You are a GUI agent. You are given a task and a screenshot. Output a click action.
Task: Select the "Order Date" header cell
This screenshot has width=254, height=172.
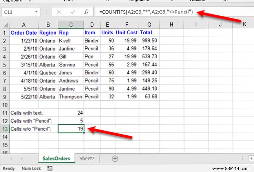24,33
